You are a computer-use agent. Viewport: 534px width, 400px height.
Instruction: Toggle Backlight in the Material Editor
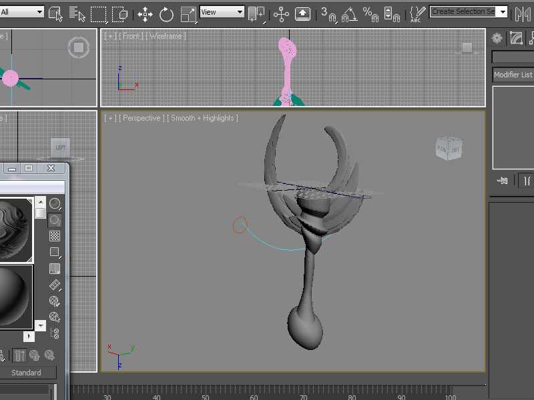55,220
